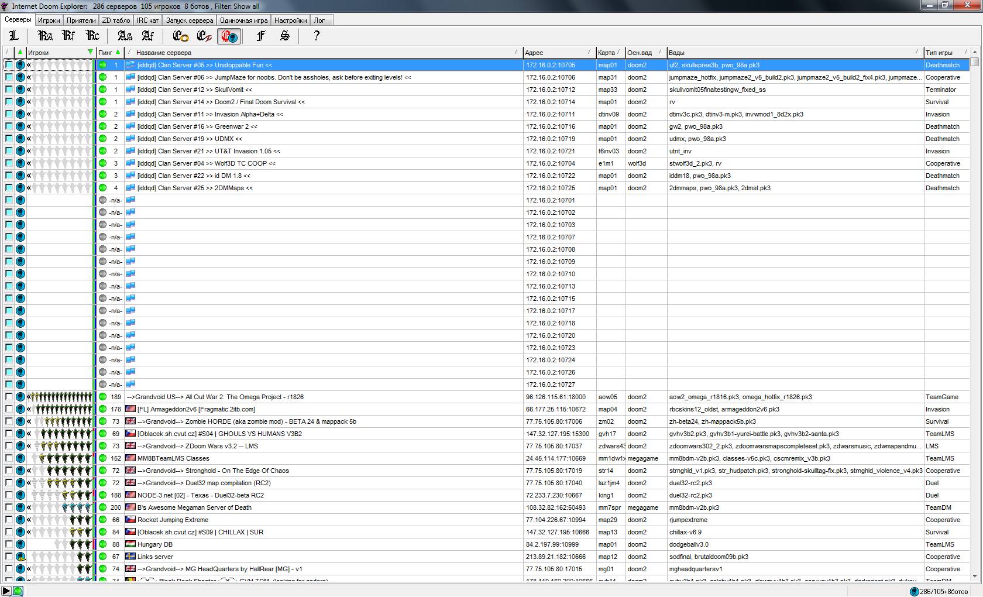Click the 'Co' toolbar icon with ring
Screen dimensions: 983x597
tap(180, 36)
